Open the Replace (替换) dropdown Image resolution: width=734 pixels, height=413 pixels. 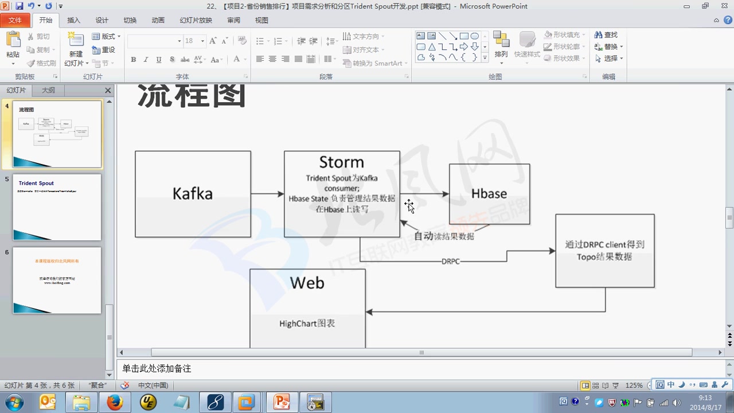(x=609, y=46)
